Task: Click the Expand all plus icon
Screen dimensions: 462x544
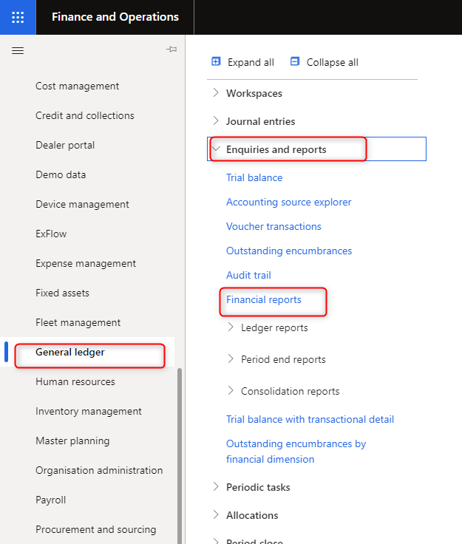Action: tap(216, 61)
